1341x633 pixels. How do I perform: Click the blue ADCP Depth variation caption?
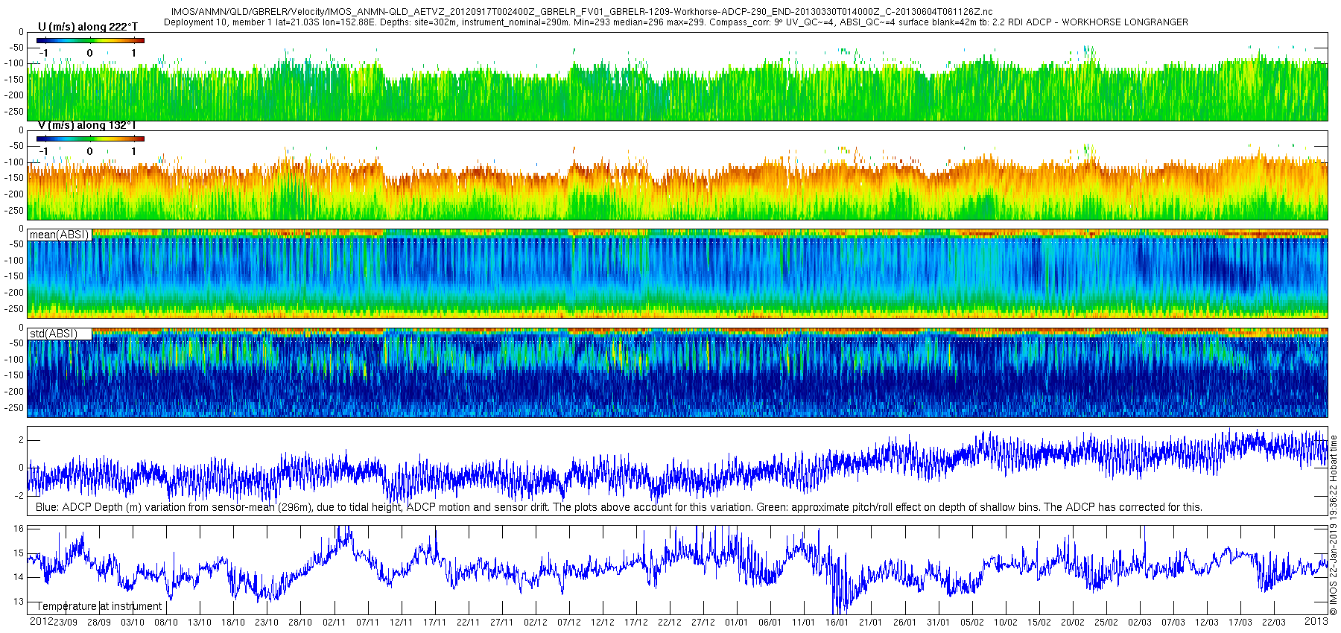pos(619,507)
